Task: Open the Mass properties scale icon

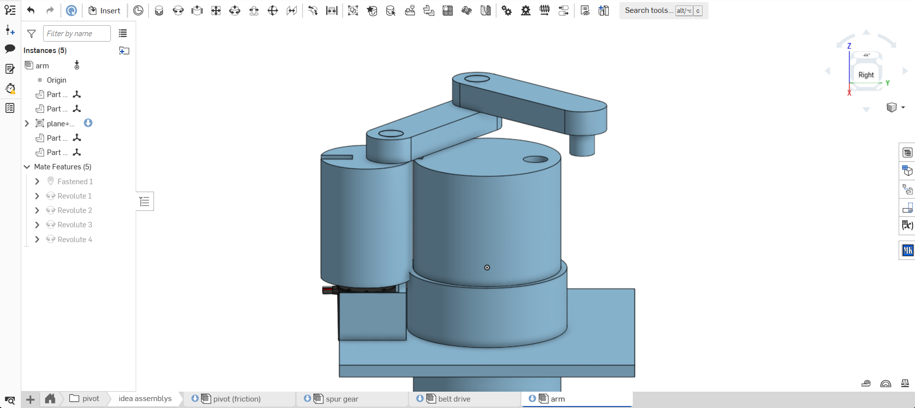Action: 905,383
